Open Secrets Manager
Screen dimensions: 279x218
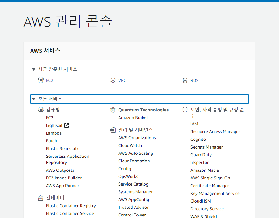click(x=206, y=147)
